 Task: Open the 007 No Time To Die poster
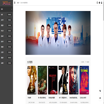point(63,80)
